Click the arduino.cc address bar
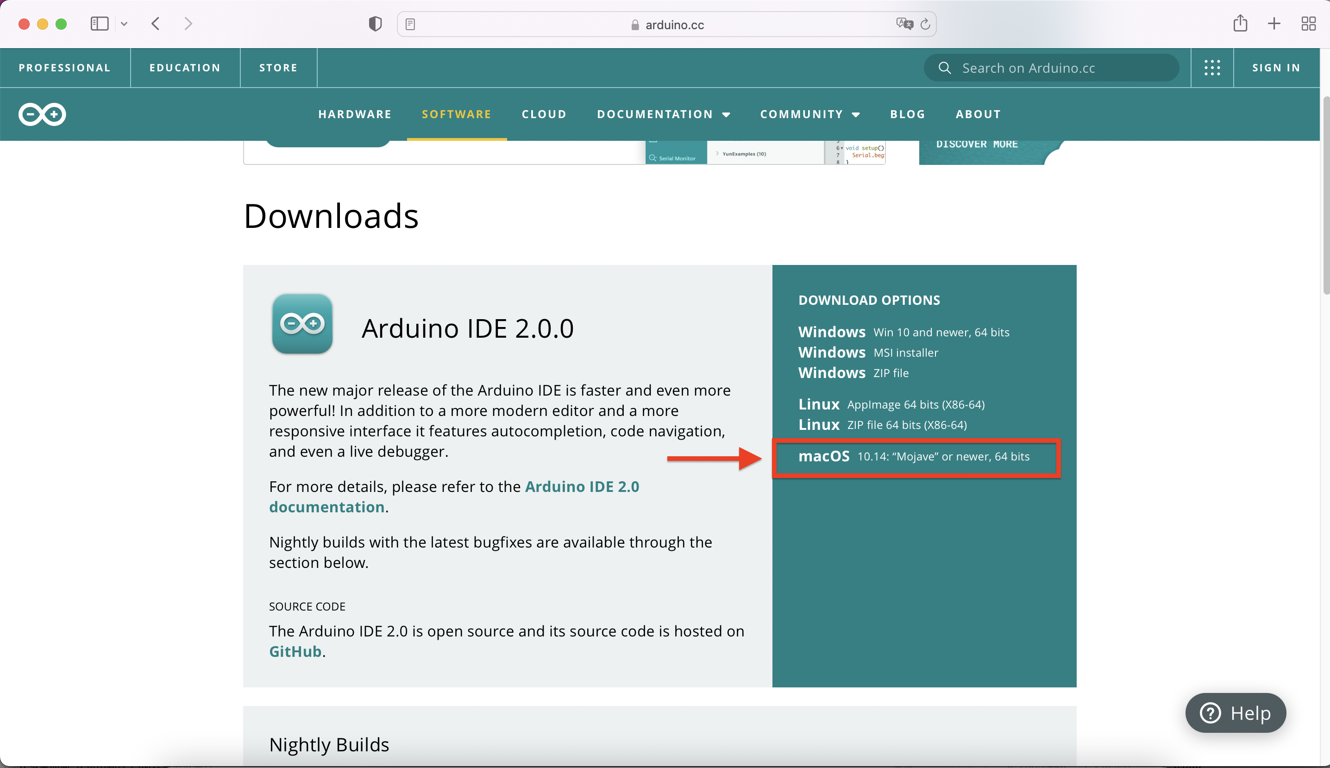1330x768 pixels. click(666, 24)
